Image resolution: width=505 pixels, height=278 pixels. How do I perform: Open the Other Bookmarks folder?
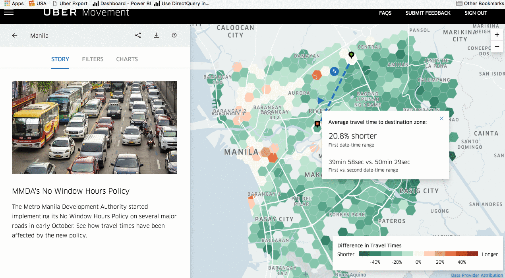tap(480, 4)
